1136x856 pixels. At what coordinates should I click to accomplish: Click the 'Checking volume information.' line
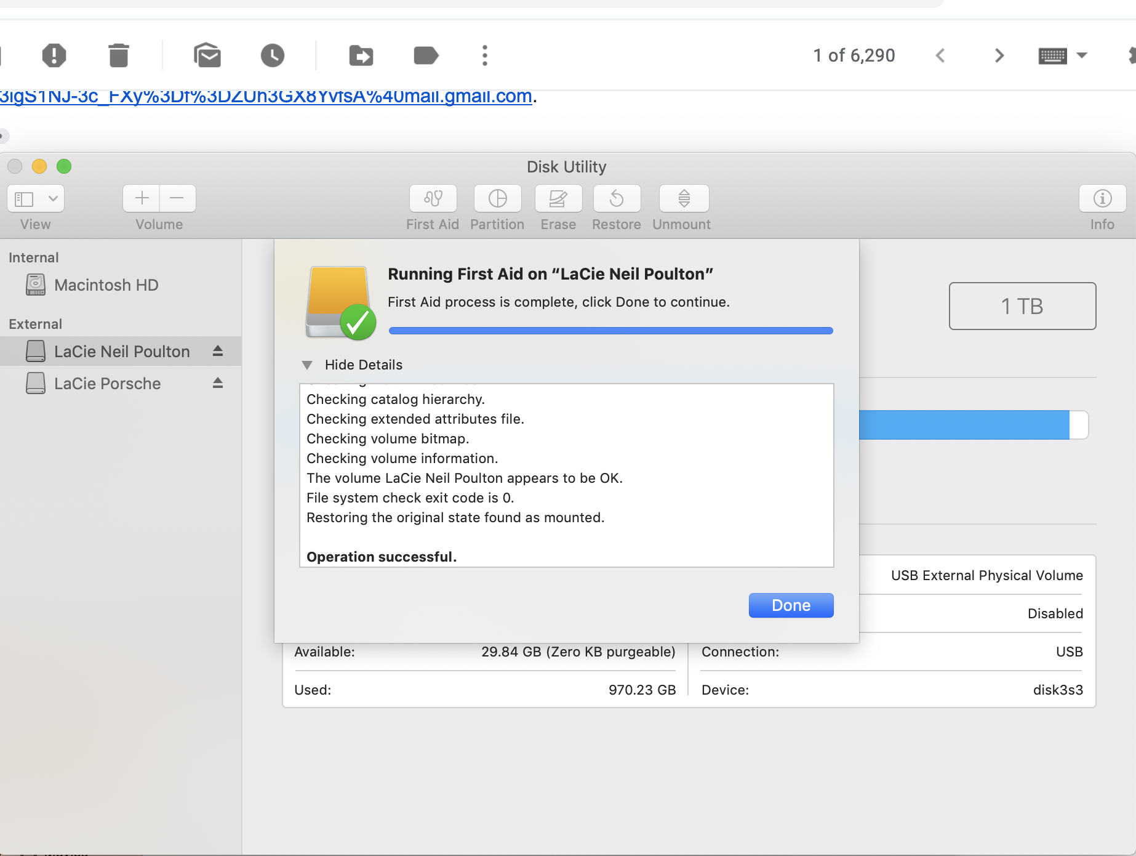pos(402,458)
